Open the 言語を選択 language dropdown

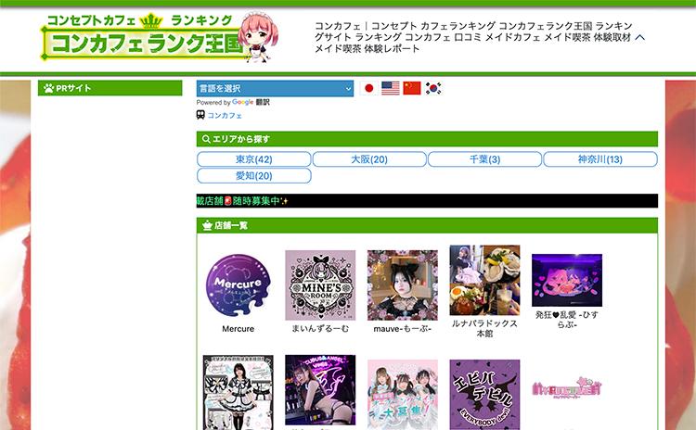tap(275, 88)
